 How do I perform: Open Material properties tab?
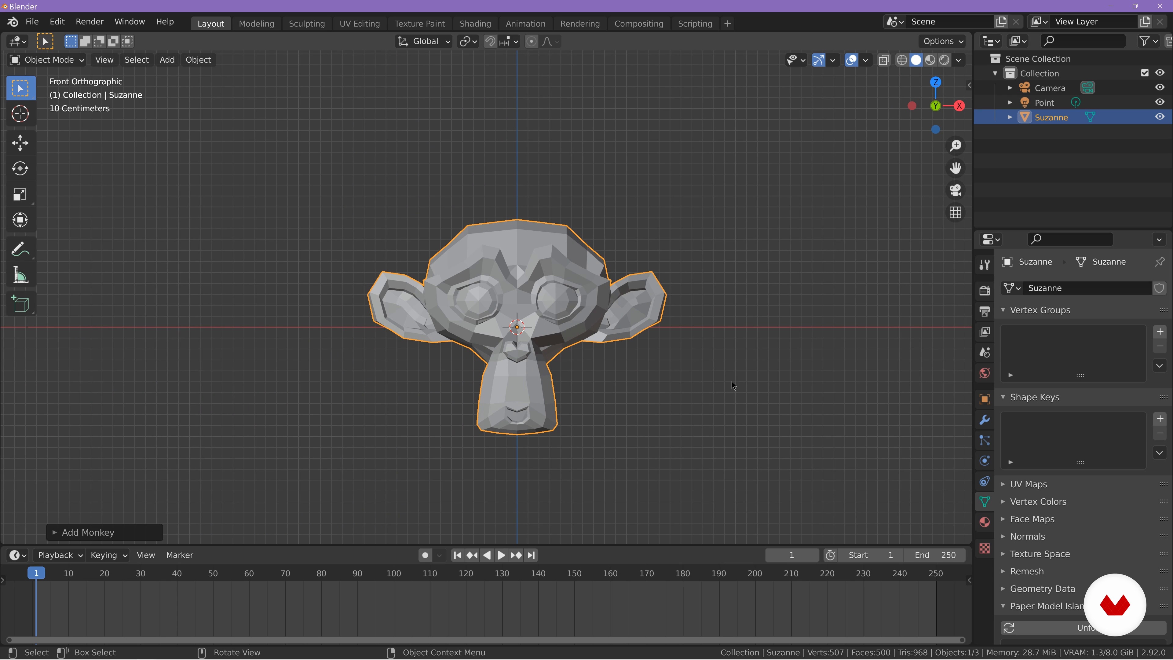pos(985,522)
